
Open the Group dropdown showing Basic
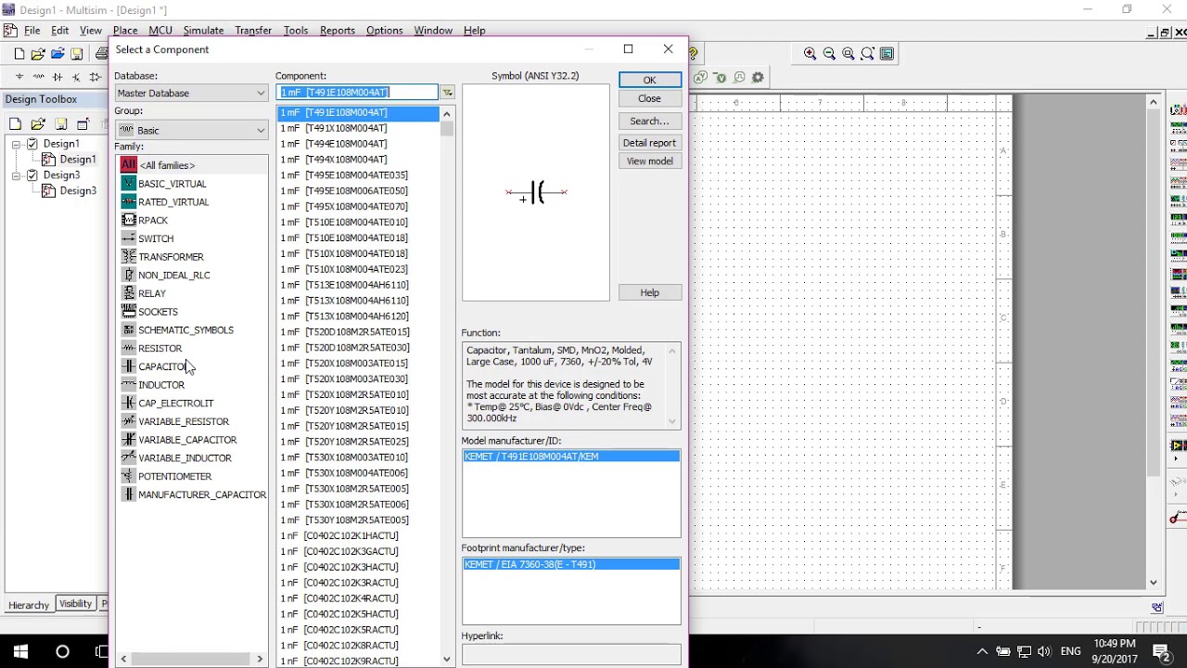coord(191,130)
